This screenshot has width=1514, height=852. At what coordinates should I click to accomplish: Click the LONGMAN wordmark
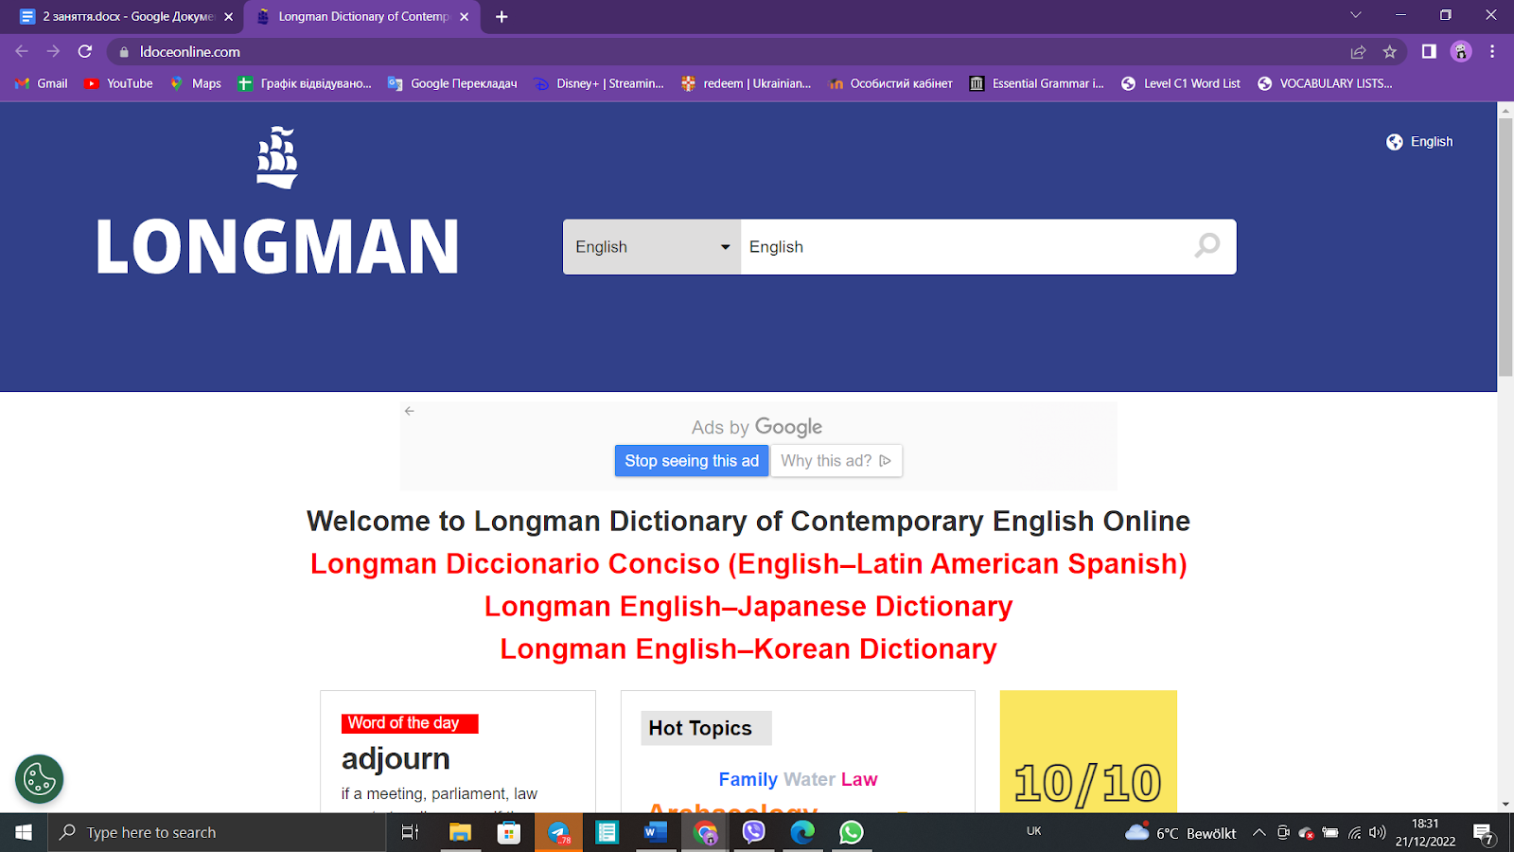pos(277,247)
